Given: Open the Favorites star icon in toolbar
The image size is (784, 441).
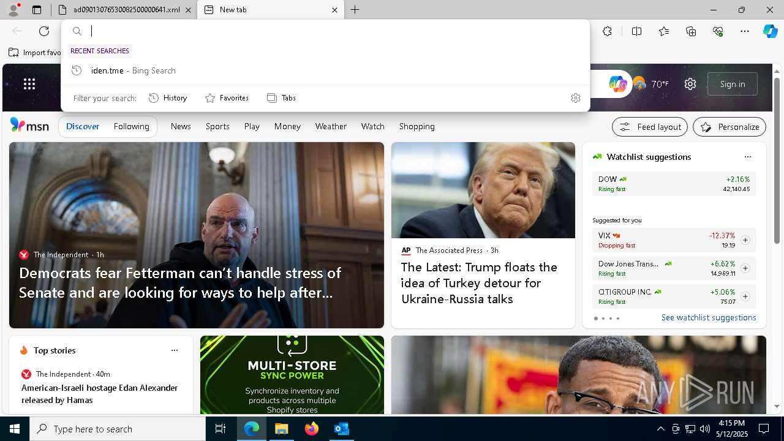Looking at the screenshot, I should pos(664,31).
